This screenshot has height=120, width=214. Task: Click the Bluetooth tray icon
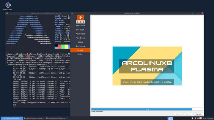[x=192, y=118]
